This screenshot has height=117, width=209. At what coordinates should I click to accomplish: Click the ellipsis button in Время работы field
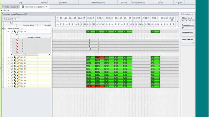tap(193, 42)
